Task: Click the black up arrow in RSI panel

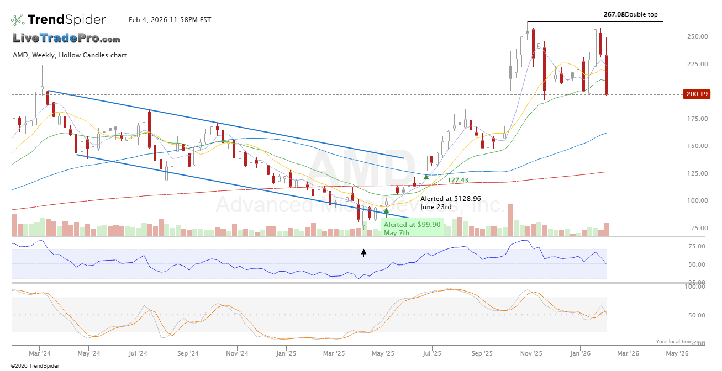Action: click(x=363, y=253)
